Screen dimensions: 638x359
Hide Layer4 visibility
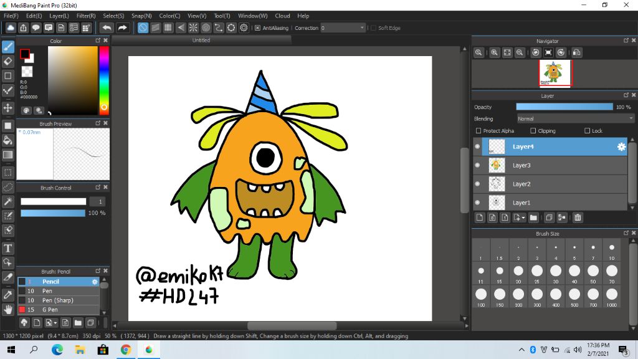tap(477, 146)
